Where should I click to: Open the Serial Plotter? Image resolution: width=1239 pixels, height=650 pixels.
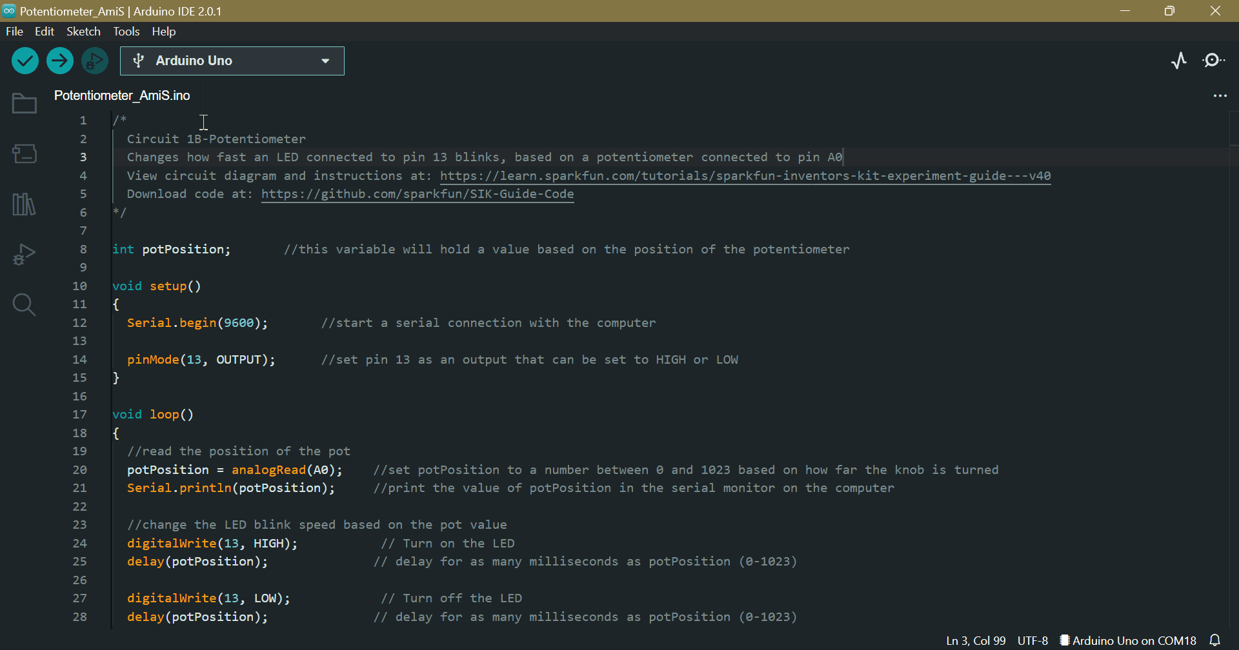pyautogui.click(x=1179, y=61)
